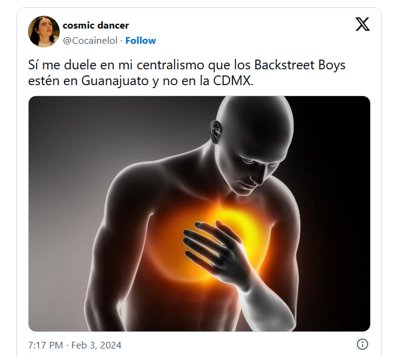Open the X logo link
This screenshot has width=414, height=357.
(x=362, y=24)
